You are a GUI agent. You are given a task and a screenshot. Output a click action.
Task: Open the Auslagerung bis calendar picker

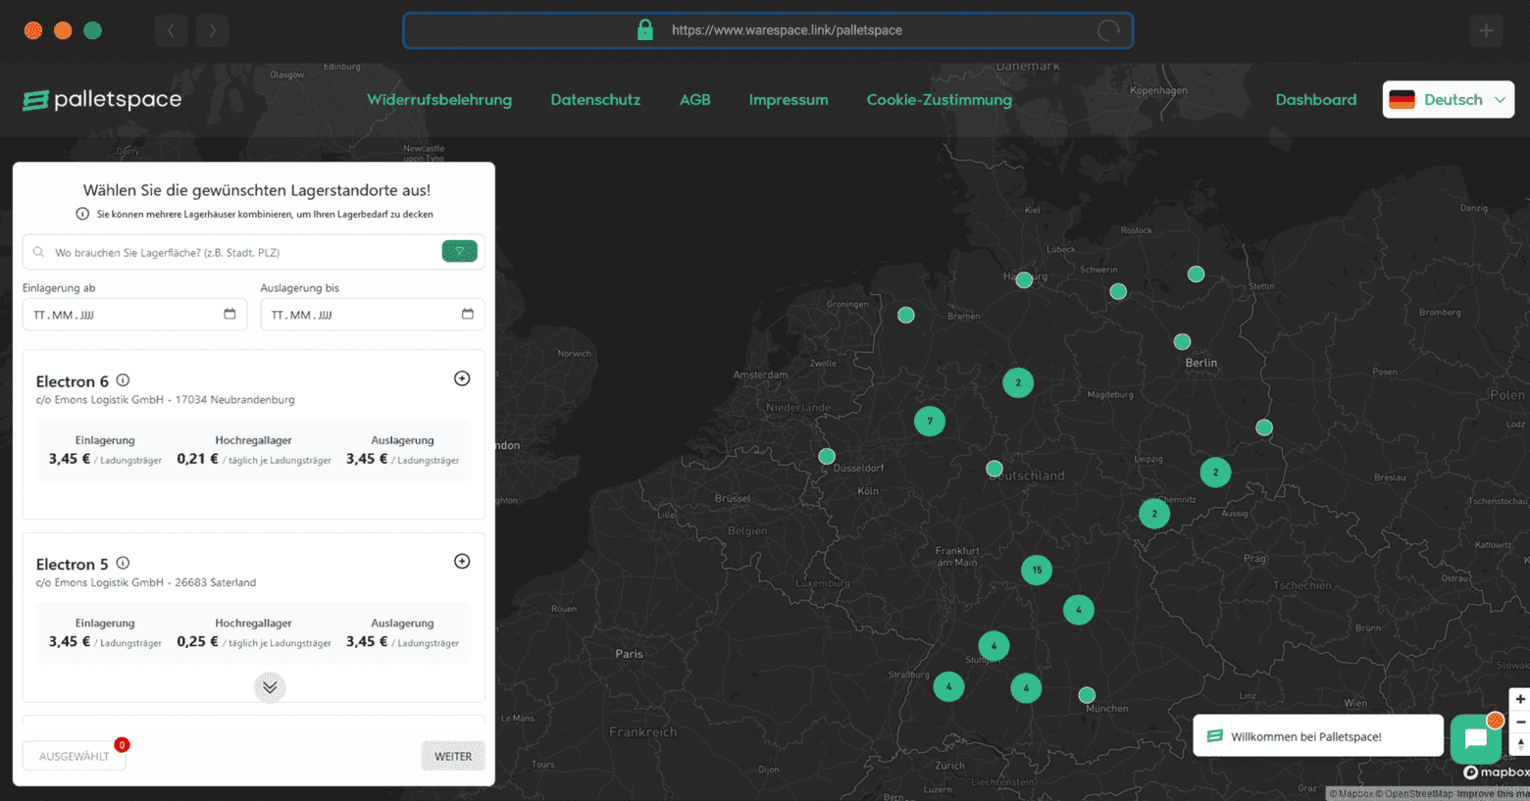(467, 315)
